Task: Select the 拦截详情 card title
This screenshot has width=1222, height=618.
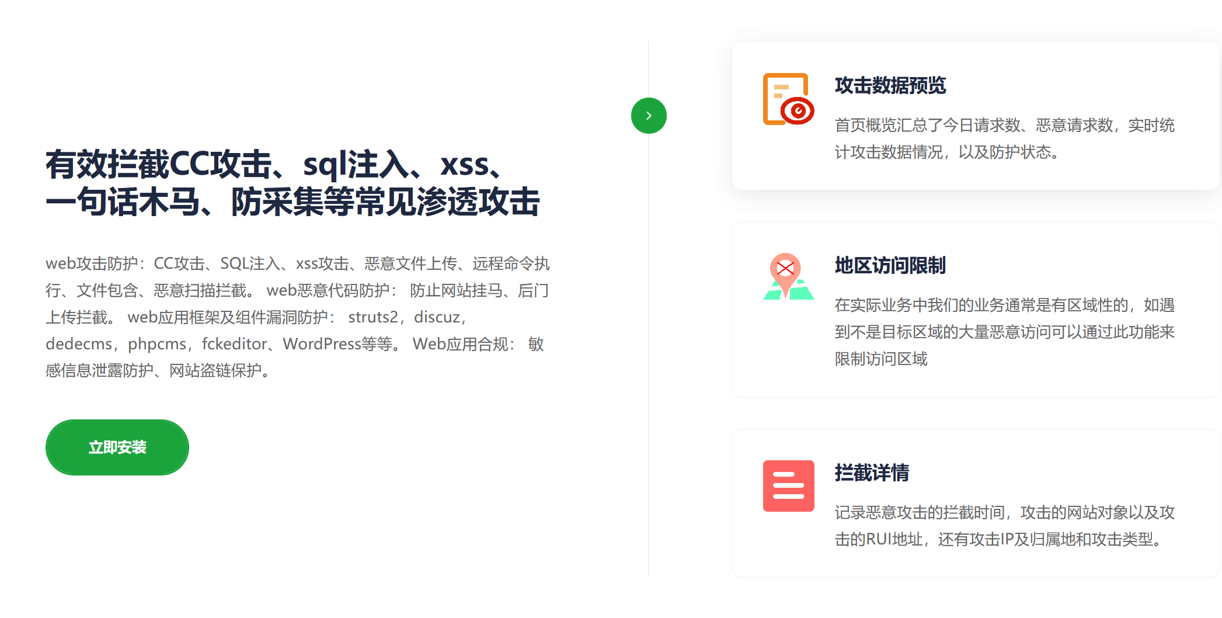Action: 872,473
